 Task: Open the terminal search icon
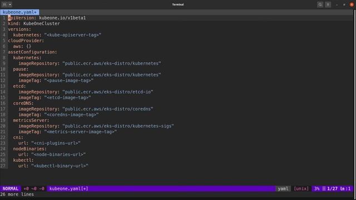[320, 4]
